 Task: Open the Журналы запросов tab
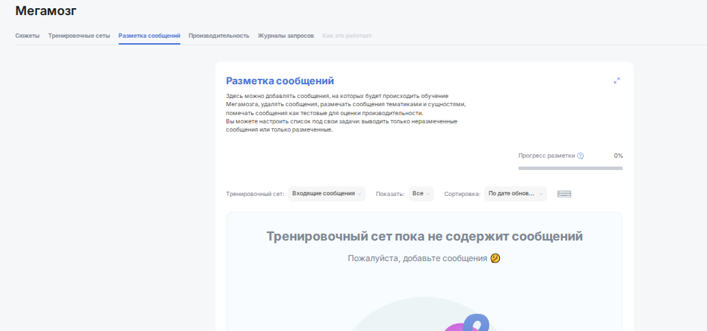[286, 36]
